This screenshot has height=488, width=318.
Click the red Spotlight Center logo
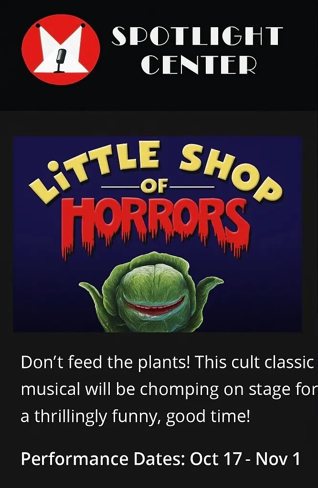61,50
